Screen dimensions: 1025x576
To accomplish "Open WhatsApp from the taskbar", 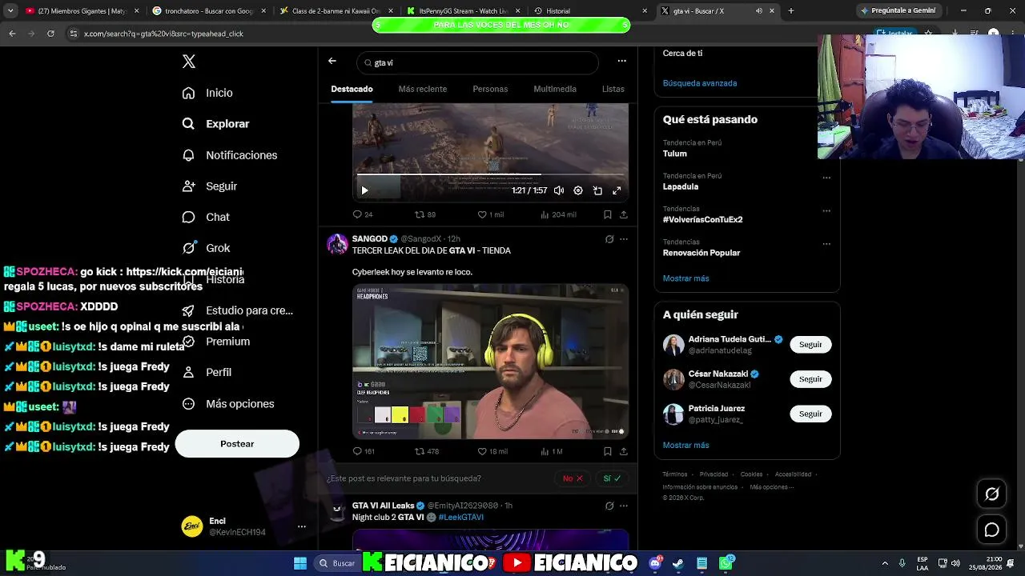I will (726, 563).
